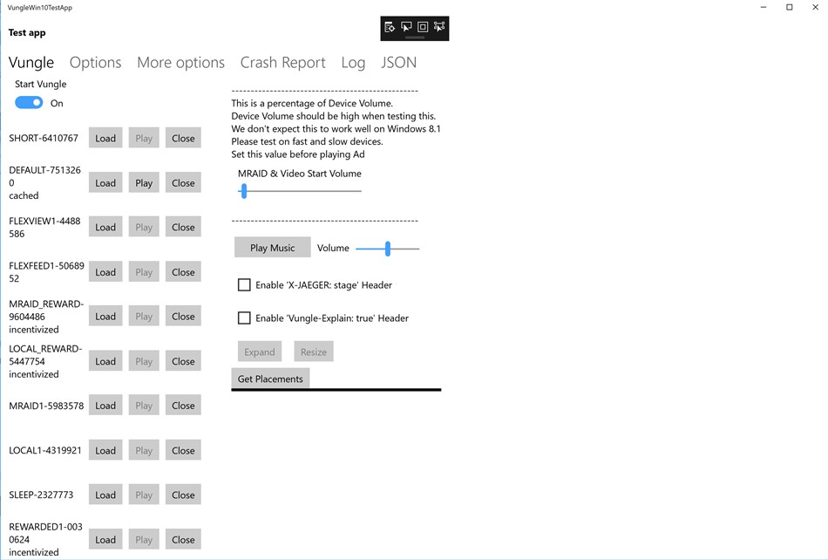Close the LOCAL1-4319921 placement
Screen dimensions: 828x560
[183, 451]
